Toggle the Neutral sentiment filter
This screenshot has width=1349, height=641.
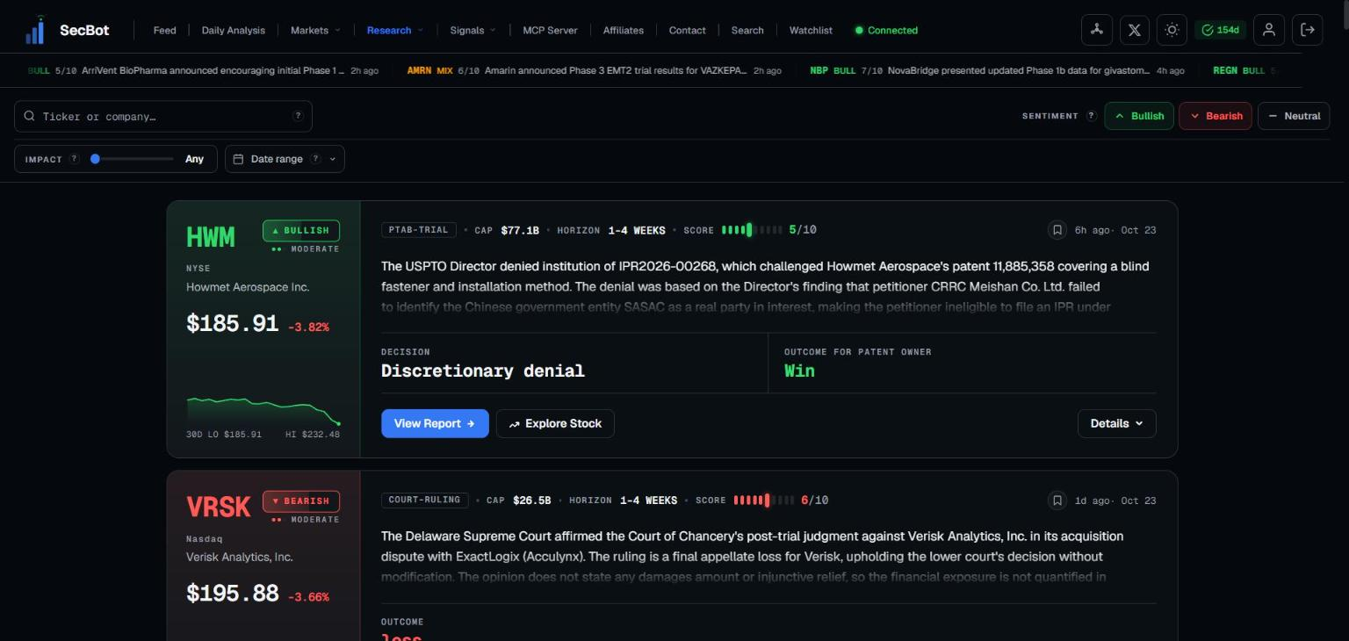point(1294,116)
